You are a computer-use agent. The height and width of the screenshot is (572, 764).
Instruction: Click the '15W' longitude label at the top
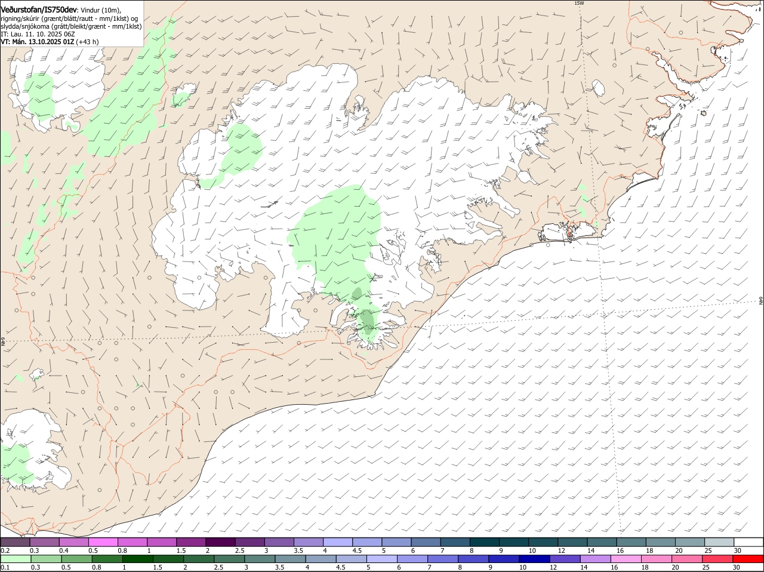coord(578,4)
